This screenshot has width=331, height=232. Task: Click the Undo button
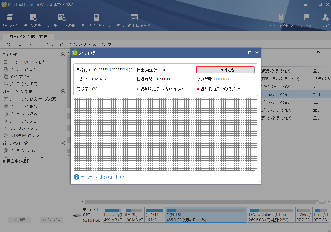[52, 220]
